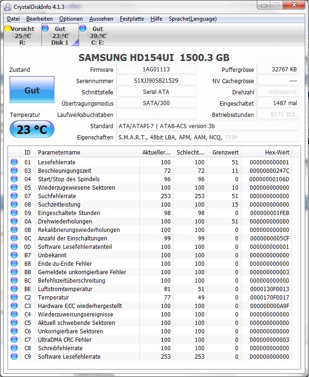Open the Aussehen menu

[101, 19]
